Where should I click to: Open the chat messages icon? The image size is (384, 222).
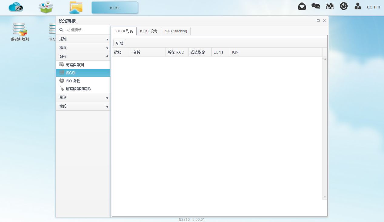pos(316,6)
